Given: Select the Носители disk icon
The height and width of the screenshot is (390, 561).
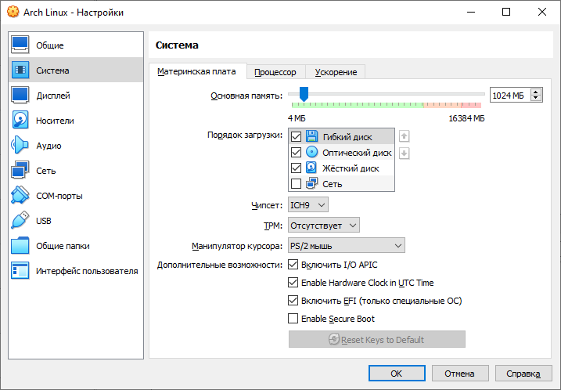Looking at the screenshot, I should [20, 121].
